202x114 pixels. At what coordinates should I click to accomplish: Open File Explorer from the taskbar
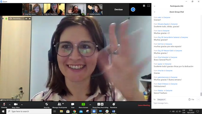pyautogui.click(x=61, y=111)
